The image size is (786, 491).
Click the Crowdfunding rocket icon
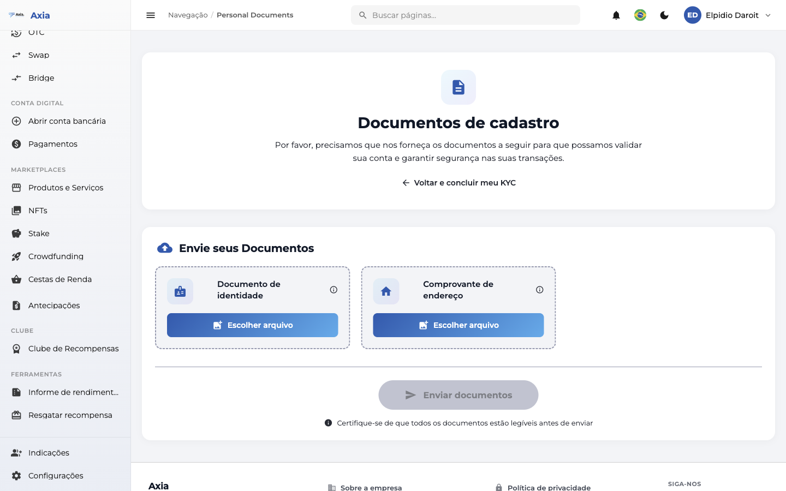pyautogui.click(x=16, y=256)
